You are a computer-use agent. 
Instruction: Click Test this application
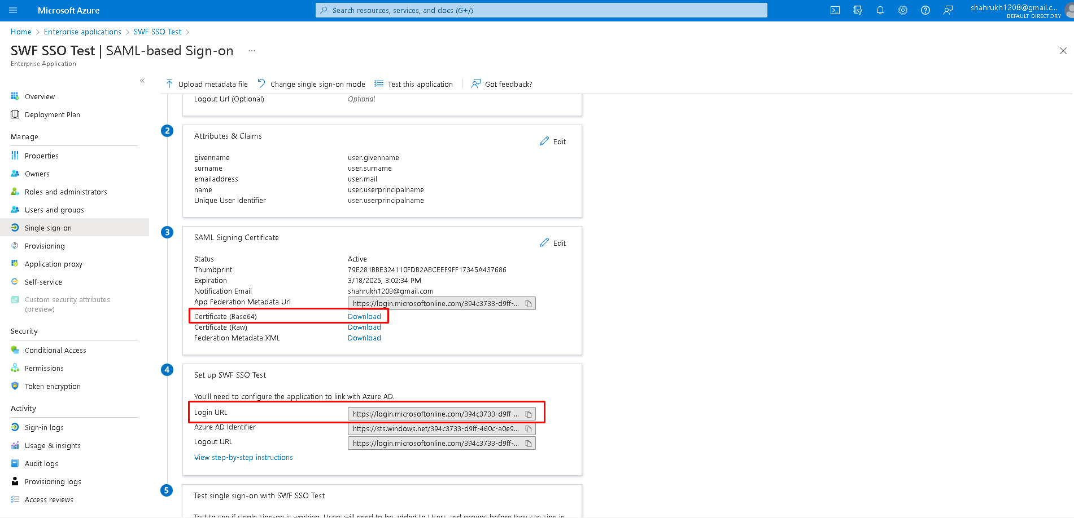coord(413,84)
